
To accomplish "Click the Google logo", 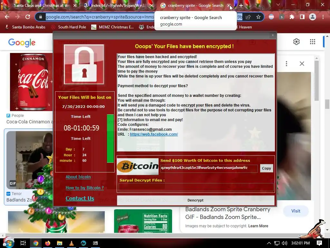I will click(22, 43).
